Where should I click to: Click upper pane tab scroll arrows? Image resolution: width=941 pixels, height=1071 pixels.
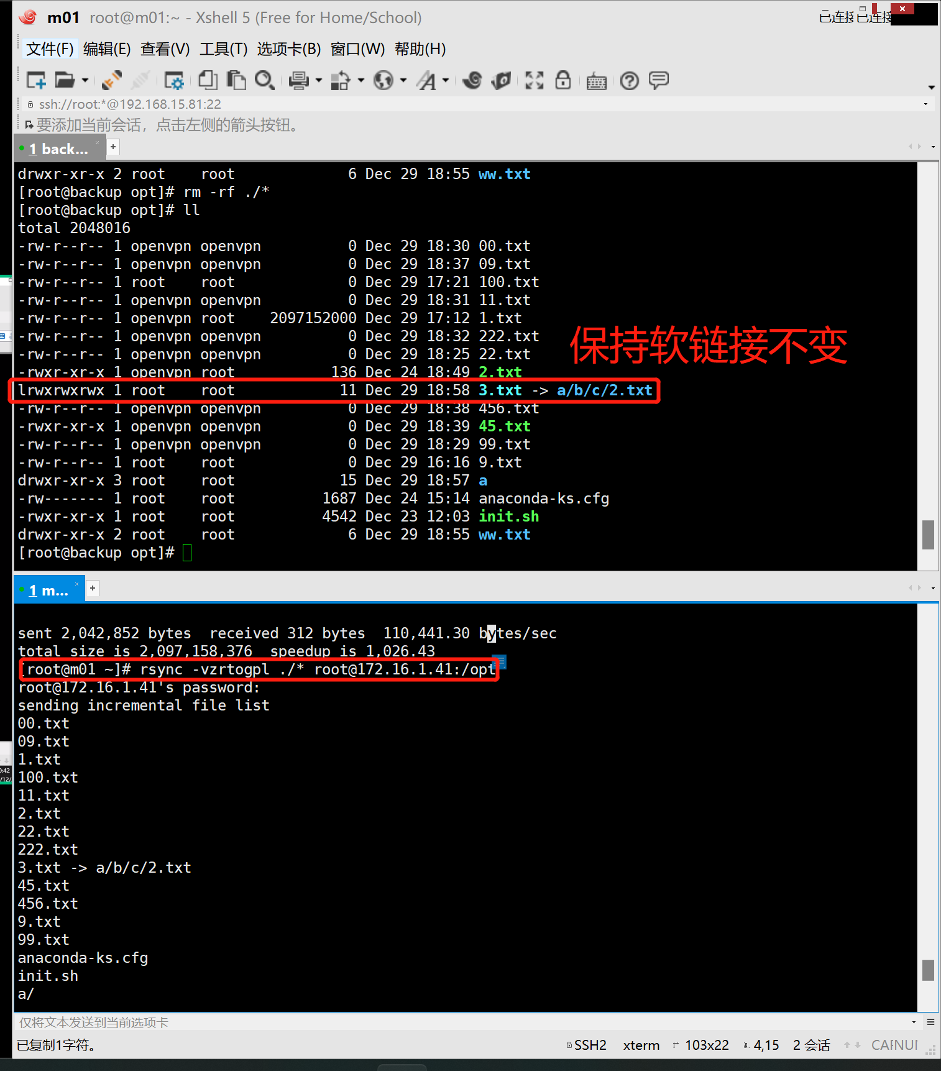[915, 147]
